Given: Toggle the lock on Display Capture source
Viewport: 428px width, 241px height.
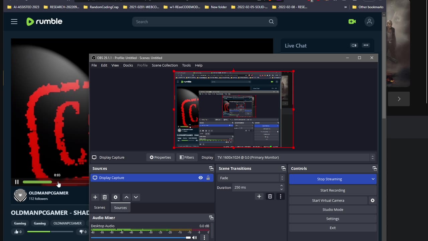Looking at the screenshot, I should click(208, 178).
